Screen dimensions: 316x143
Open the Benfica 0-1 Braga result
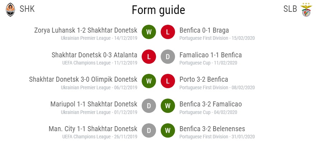tap(204, 30)
